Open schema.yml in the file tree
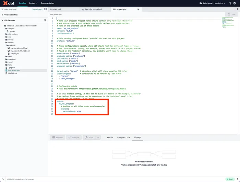The height and width of the screenshot is (182, 240). pos(13,54)
